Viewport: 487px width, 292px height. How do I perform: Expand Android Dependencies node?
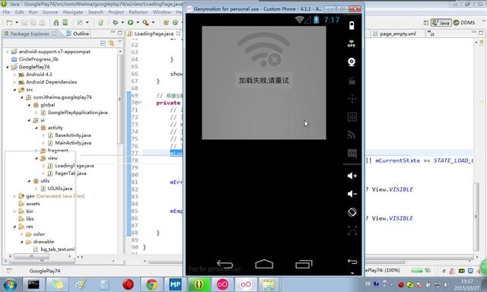point(14,82)
